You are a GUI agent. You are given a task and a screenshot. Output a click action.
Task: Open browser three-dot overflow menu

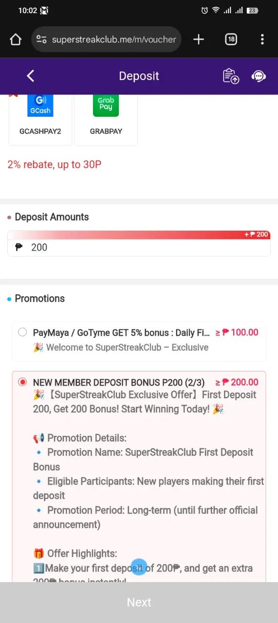tap(262, 39)
